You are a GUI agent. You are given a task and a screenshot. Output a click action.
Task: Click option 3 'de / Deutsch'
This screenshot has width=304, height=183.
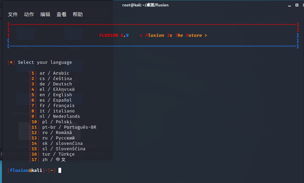(50, 84)
